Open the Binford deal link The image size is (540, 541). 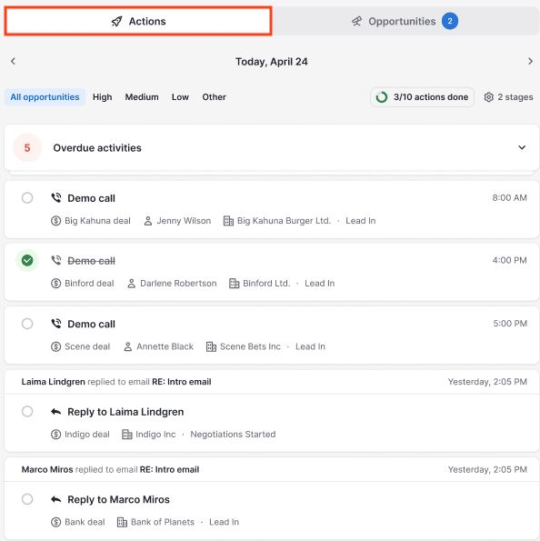pos(83,284)
